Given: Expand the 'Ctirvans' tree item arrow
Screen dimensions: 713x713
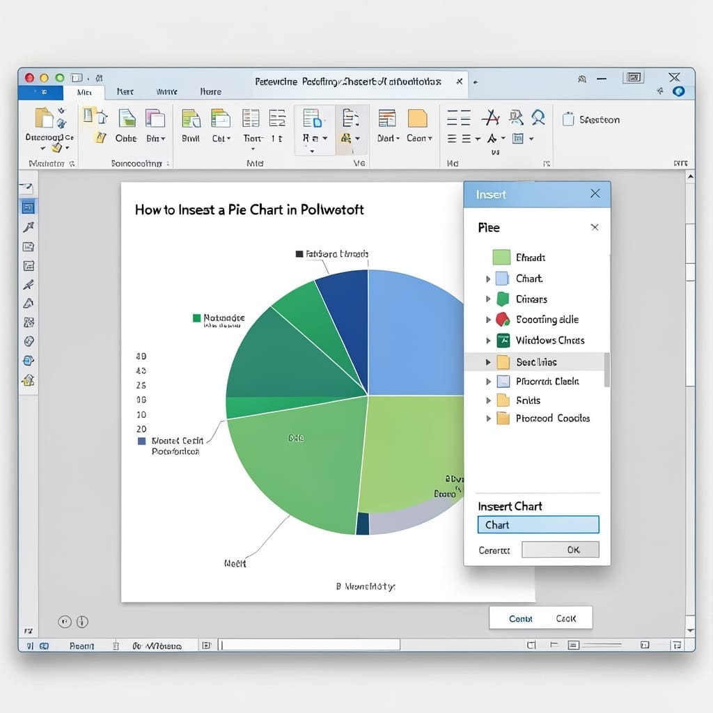Looking at the screenshot, I should [488, 299].
